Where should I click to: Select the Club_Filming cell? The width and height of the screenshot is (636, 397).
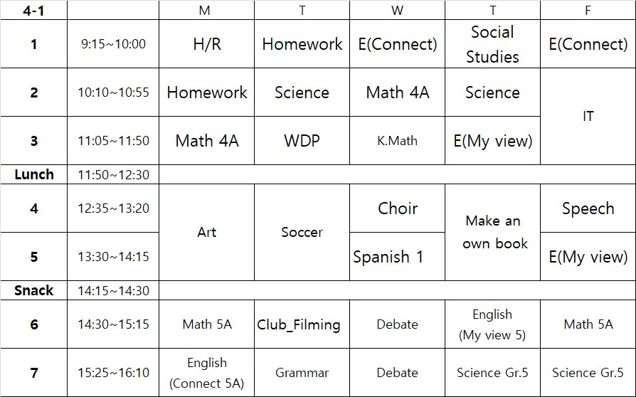pyautogui.click(x=299, y=325)
